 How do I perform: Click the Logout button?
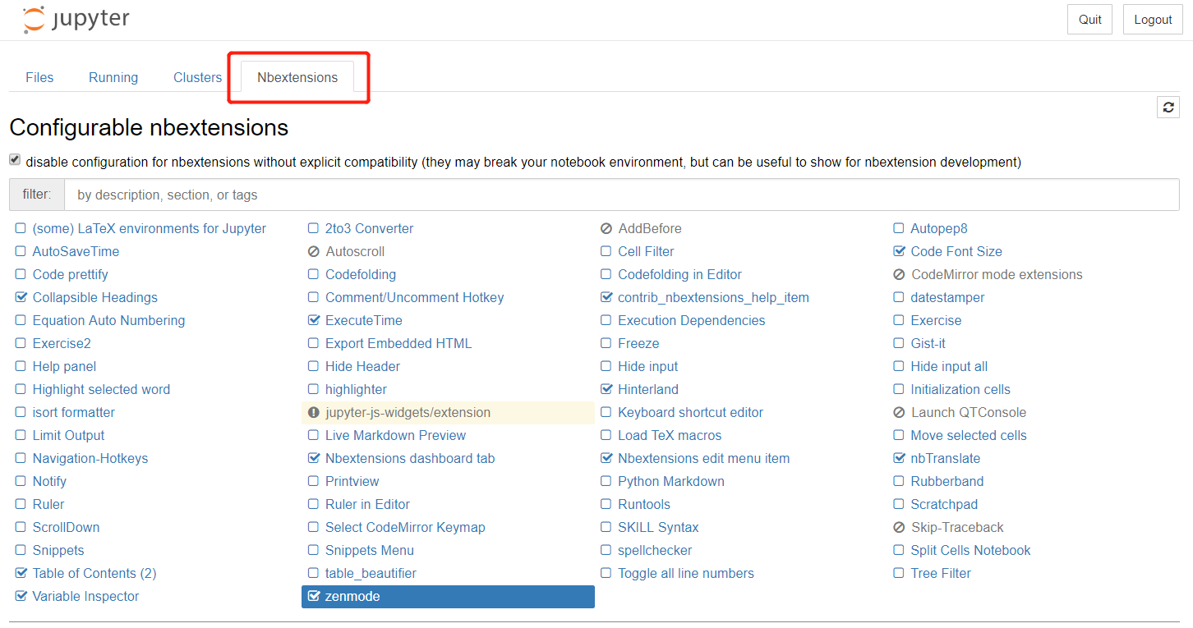(1153, 20)
